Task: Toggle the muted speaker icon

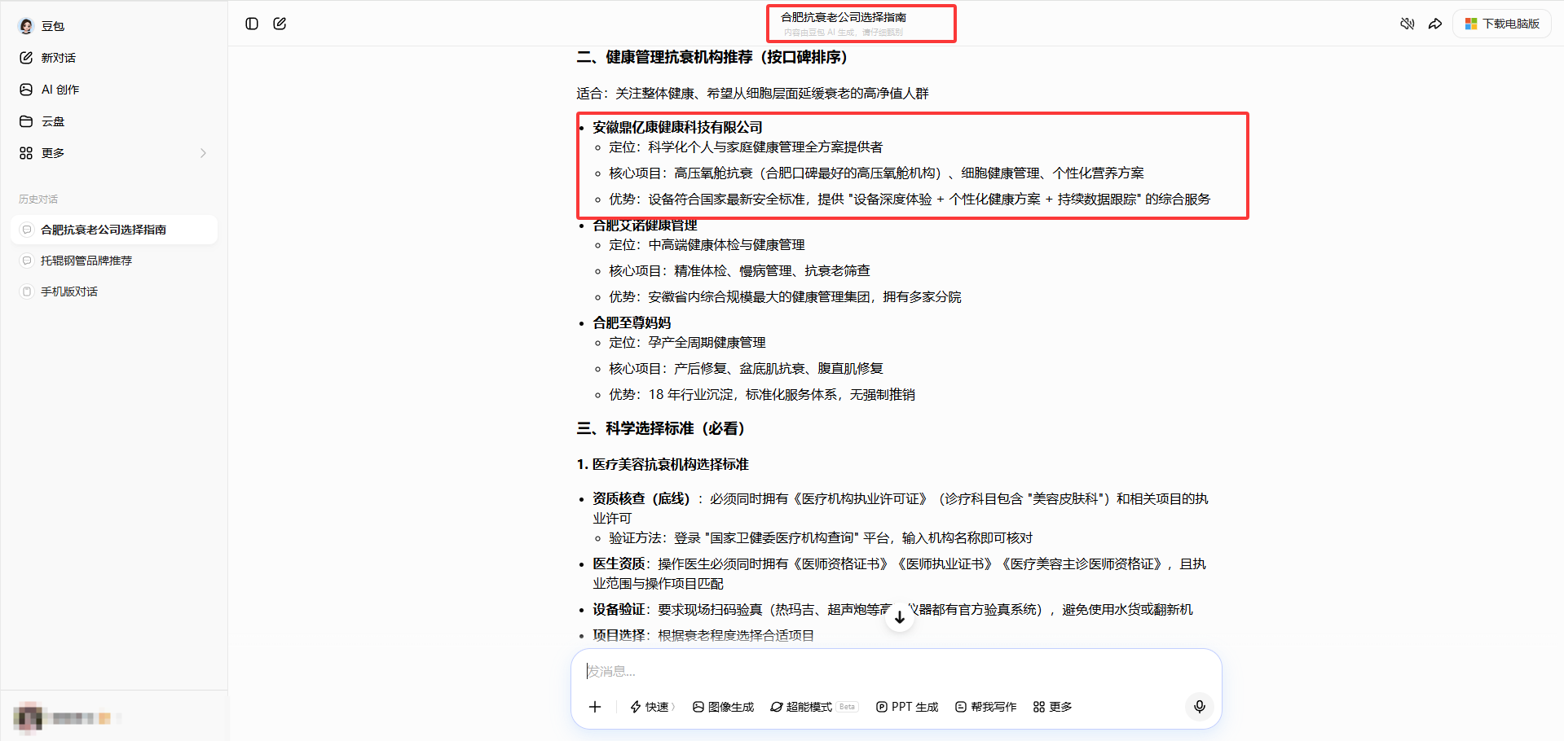Action: coord(1407,24)
